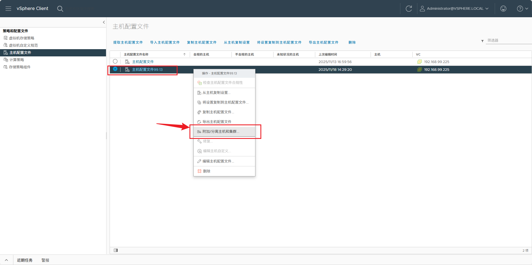The height and width of the screenshot is (265, 532).
Task: Click 导入主机配置文件 toolbar action
Action: (165, 42)
